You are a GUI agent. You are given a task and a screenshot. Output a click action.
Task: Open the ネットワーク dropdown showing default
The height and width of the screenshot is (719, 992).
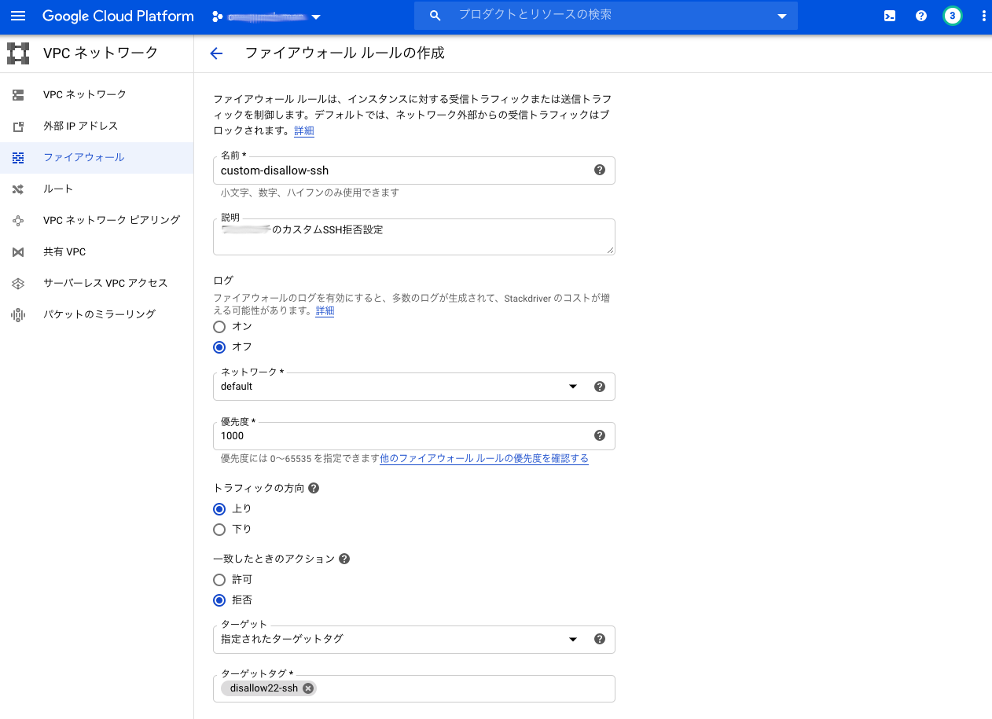(572, 386)
